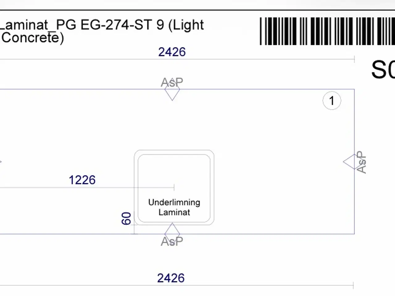Click the diamond marker on the top edge
Viewport: 395px width, 296px height.
coord(172,92)
